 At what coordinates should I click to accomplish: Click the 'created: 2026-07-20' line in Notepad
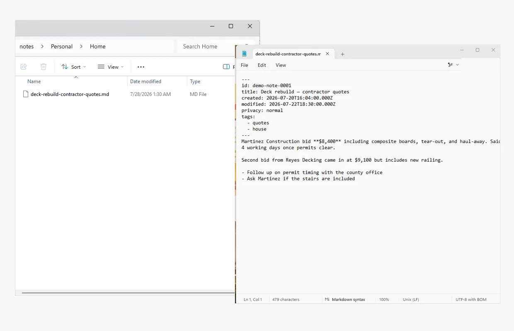[x=287, y=98]
